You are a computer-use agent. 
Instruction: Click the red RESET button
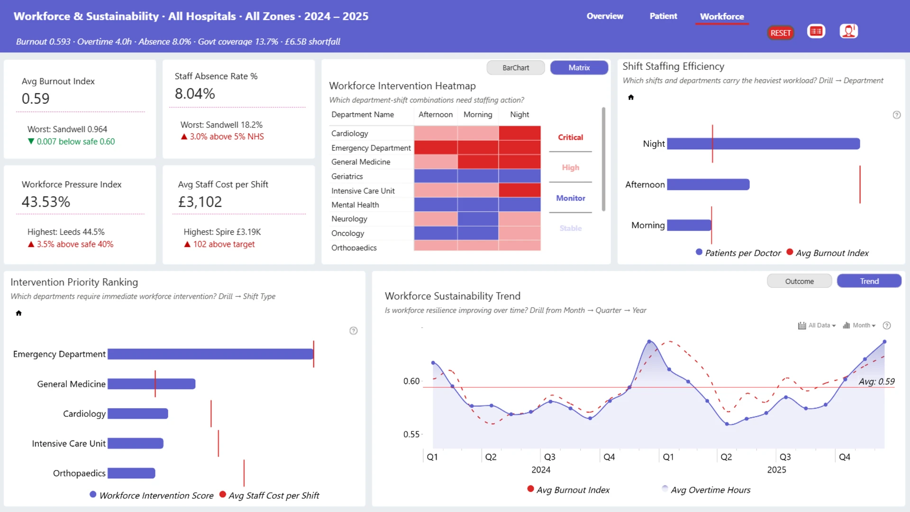(x=780, y=33)
